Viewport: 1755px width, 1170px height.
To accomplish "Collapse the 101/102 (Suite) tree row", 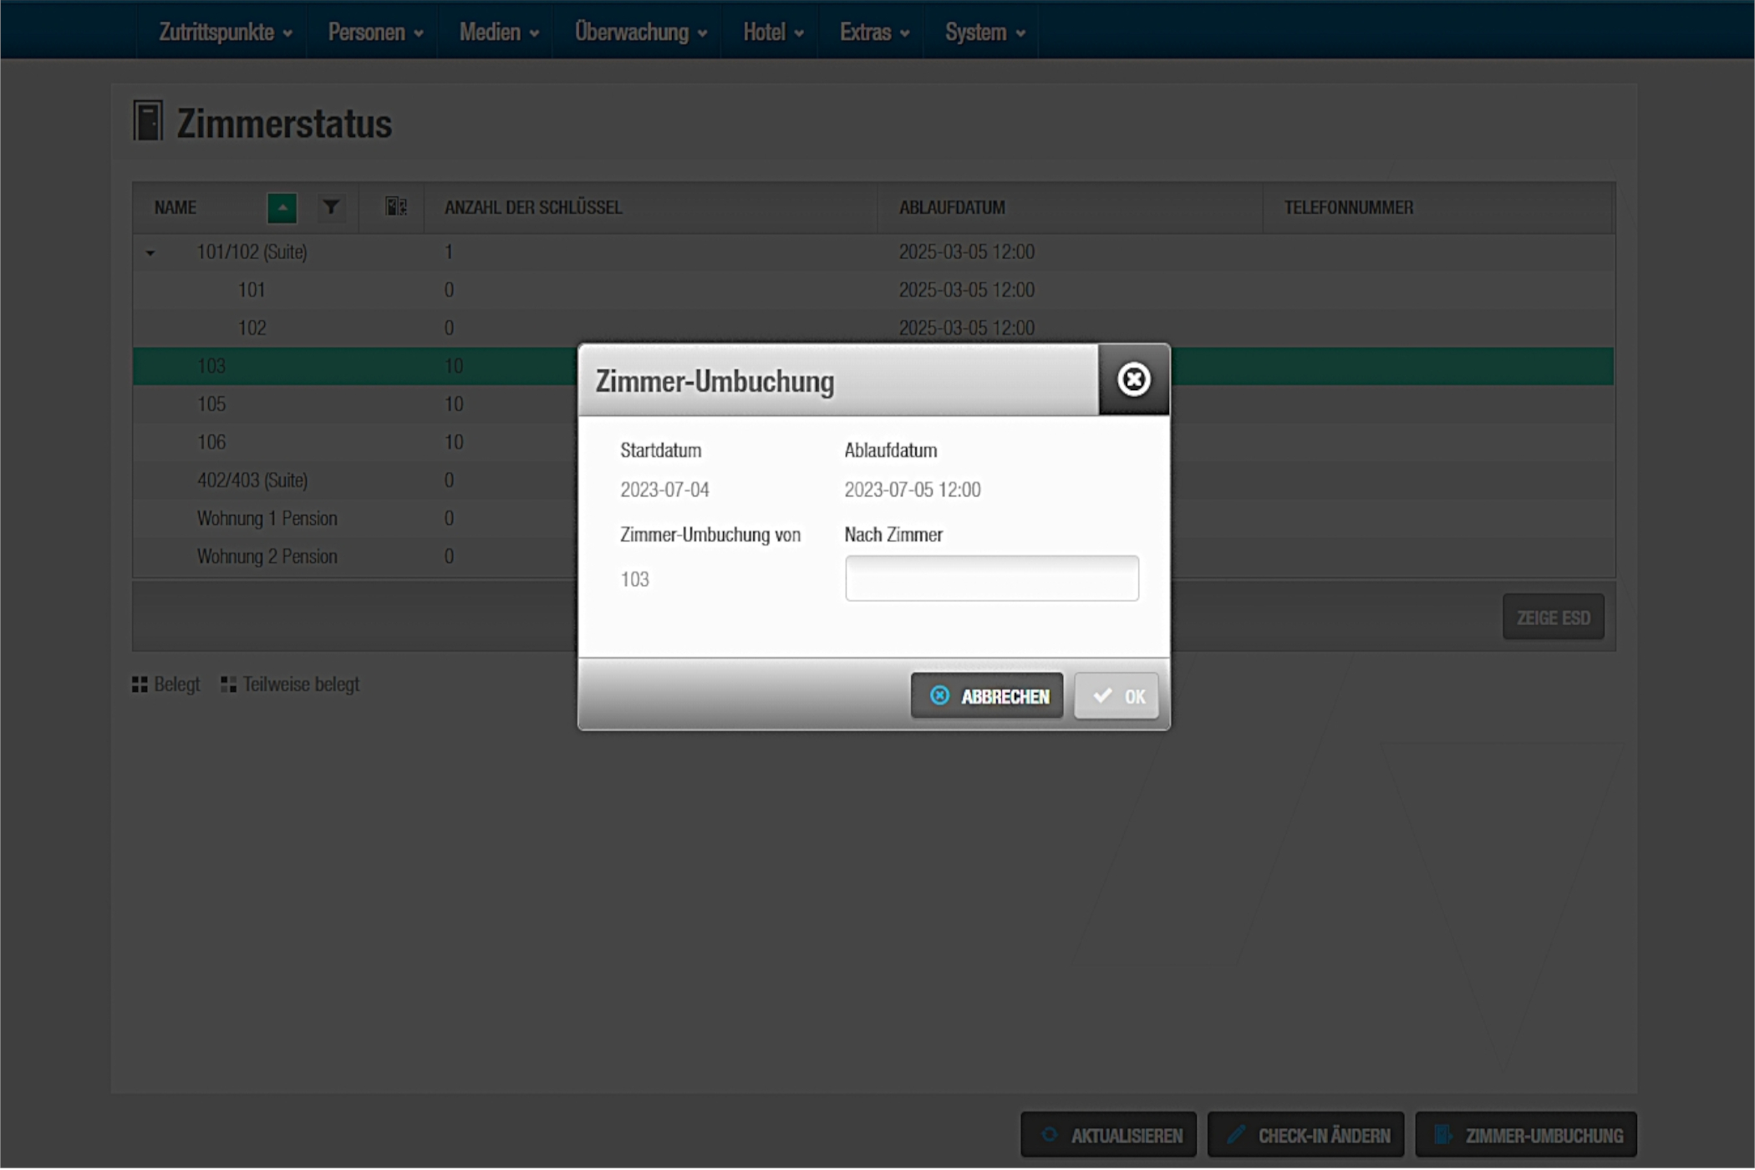I will pyautogui.click(x=150, y=252).
